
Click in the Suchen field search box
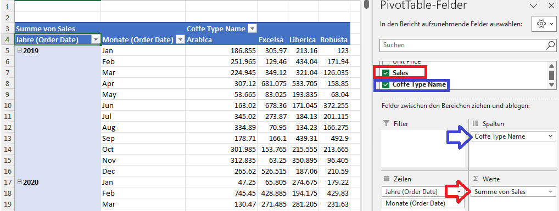(463, 45)
